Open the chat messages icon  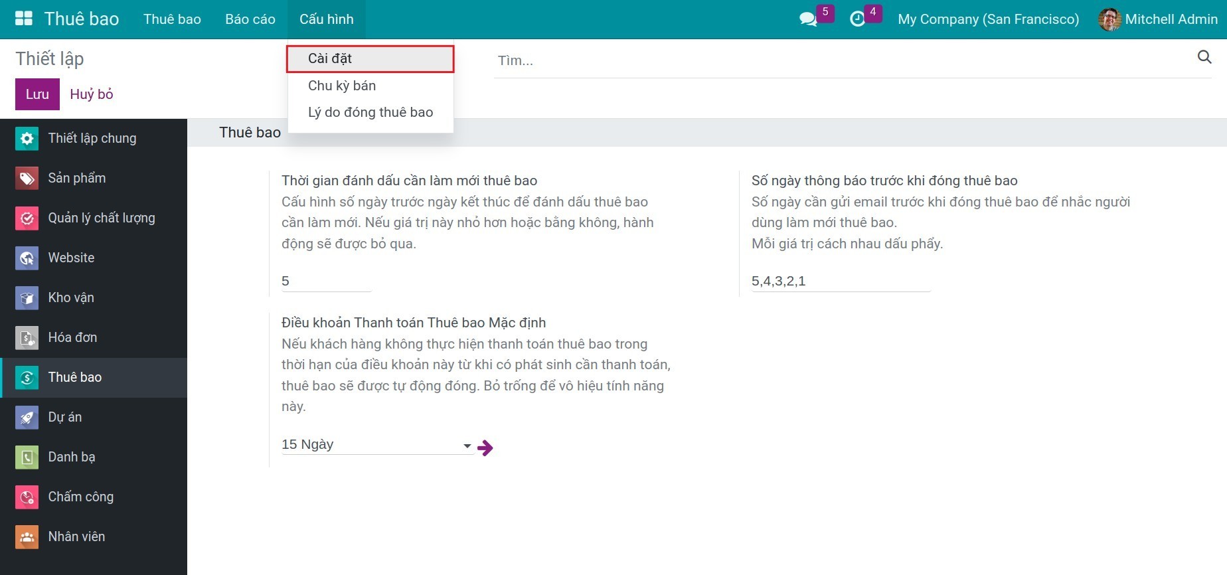coord(807,19)
